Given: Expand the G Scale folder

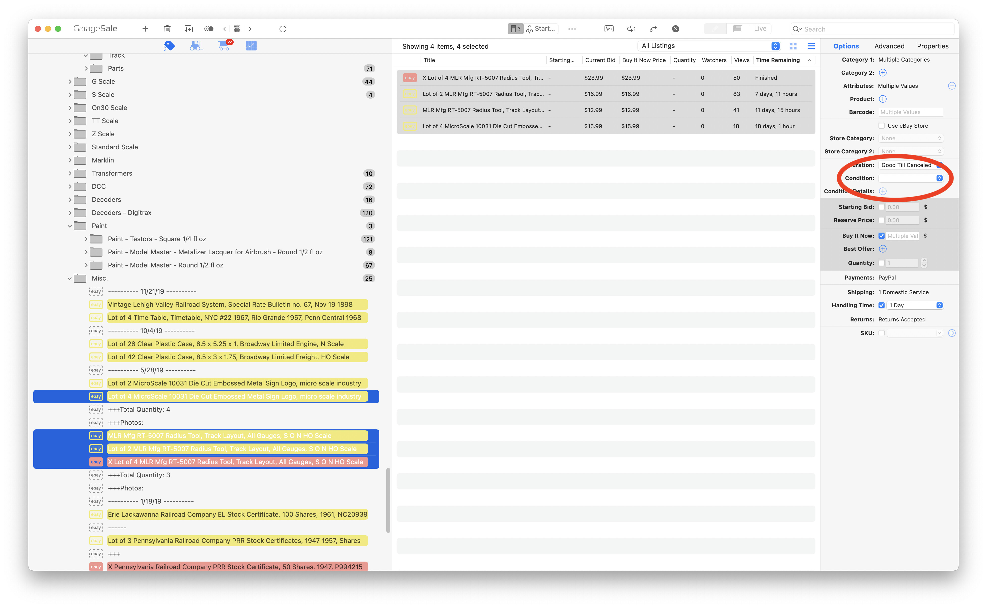Looking at the screenshot, I should click(x=70, y=82).
